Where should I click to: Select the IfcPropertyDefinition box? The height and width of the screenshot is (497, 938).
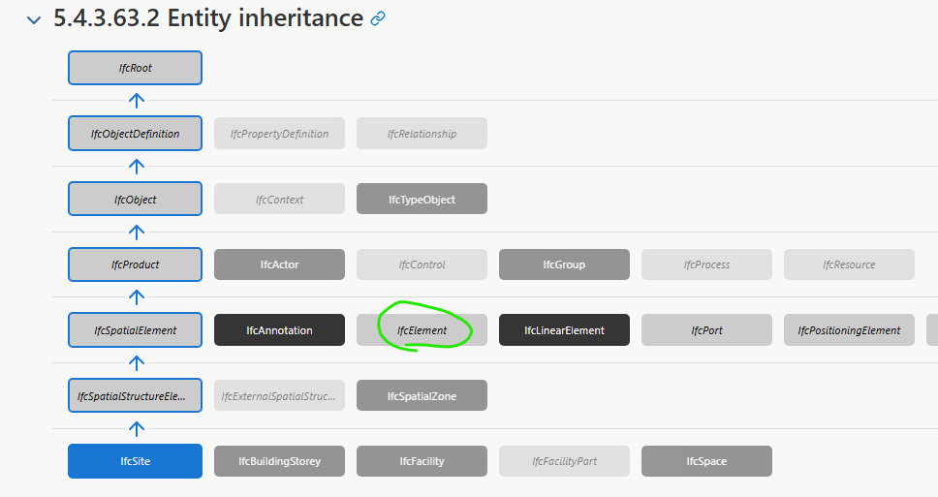[x=279, y=134]
